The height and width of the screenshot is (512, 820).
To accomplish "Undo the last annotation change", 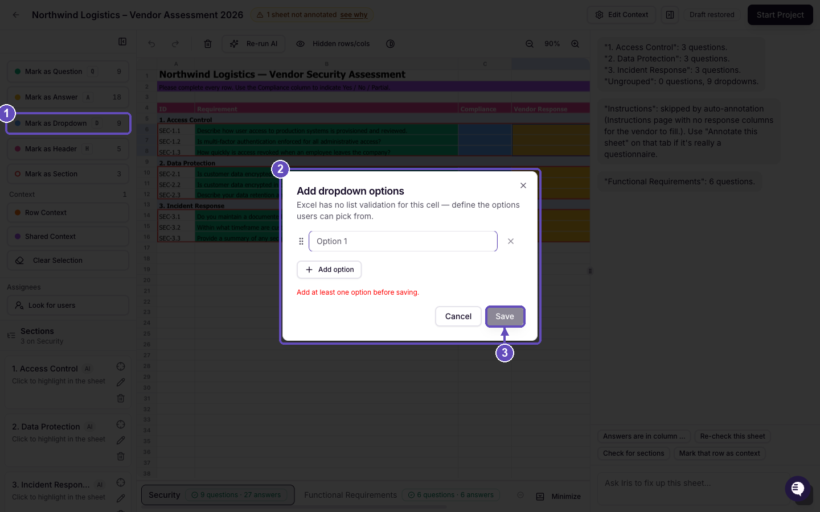I will tap(151, 44).
